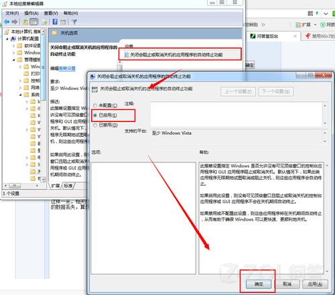Open the 文件(F) menu

click(12, 13)
